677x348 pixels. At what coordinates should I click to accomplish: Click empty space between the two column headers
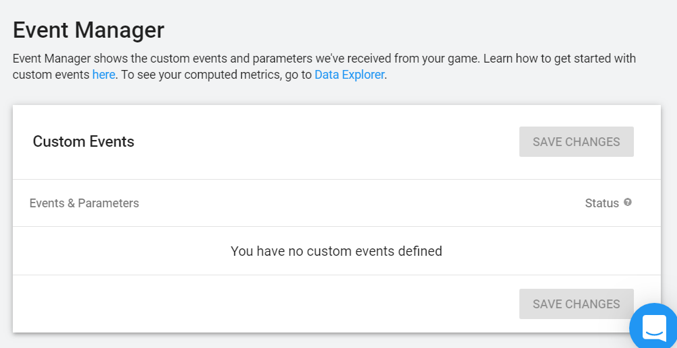357,203
